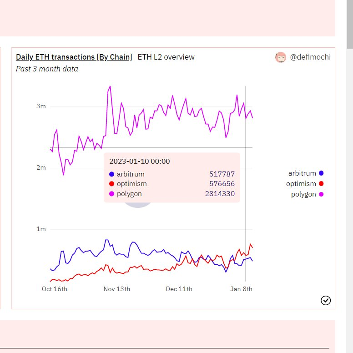Click the tooltip polygon value 2814330
The image size is (353, 353).
tap(220, 194)
